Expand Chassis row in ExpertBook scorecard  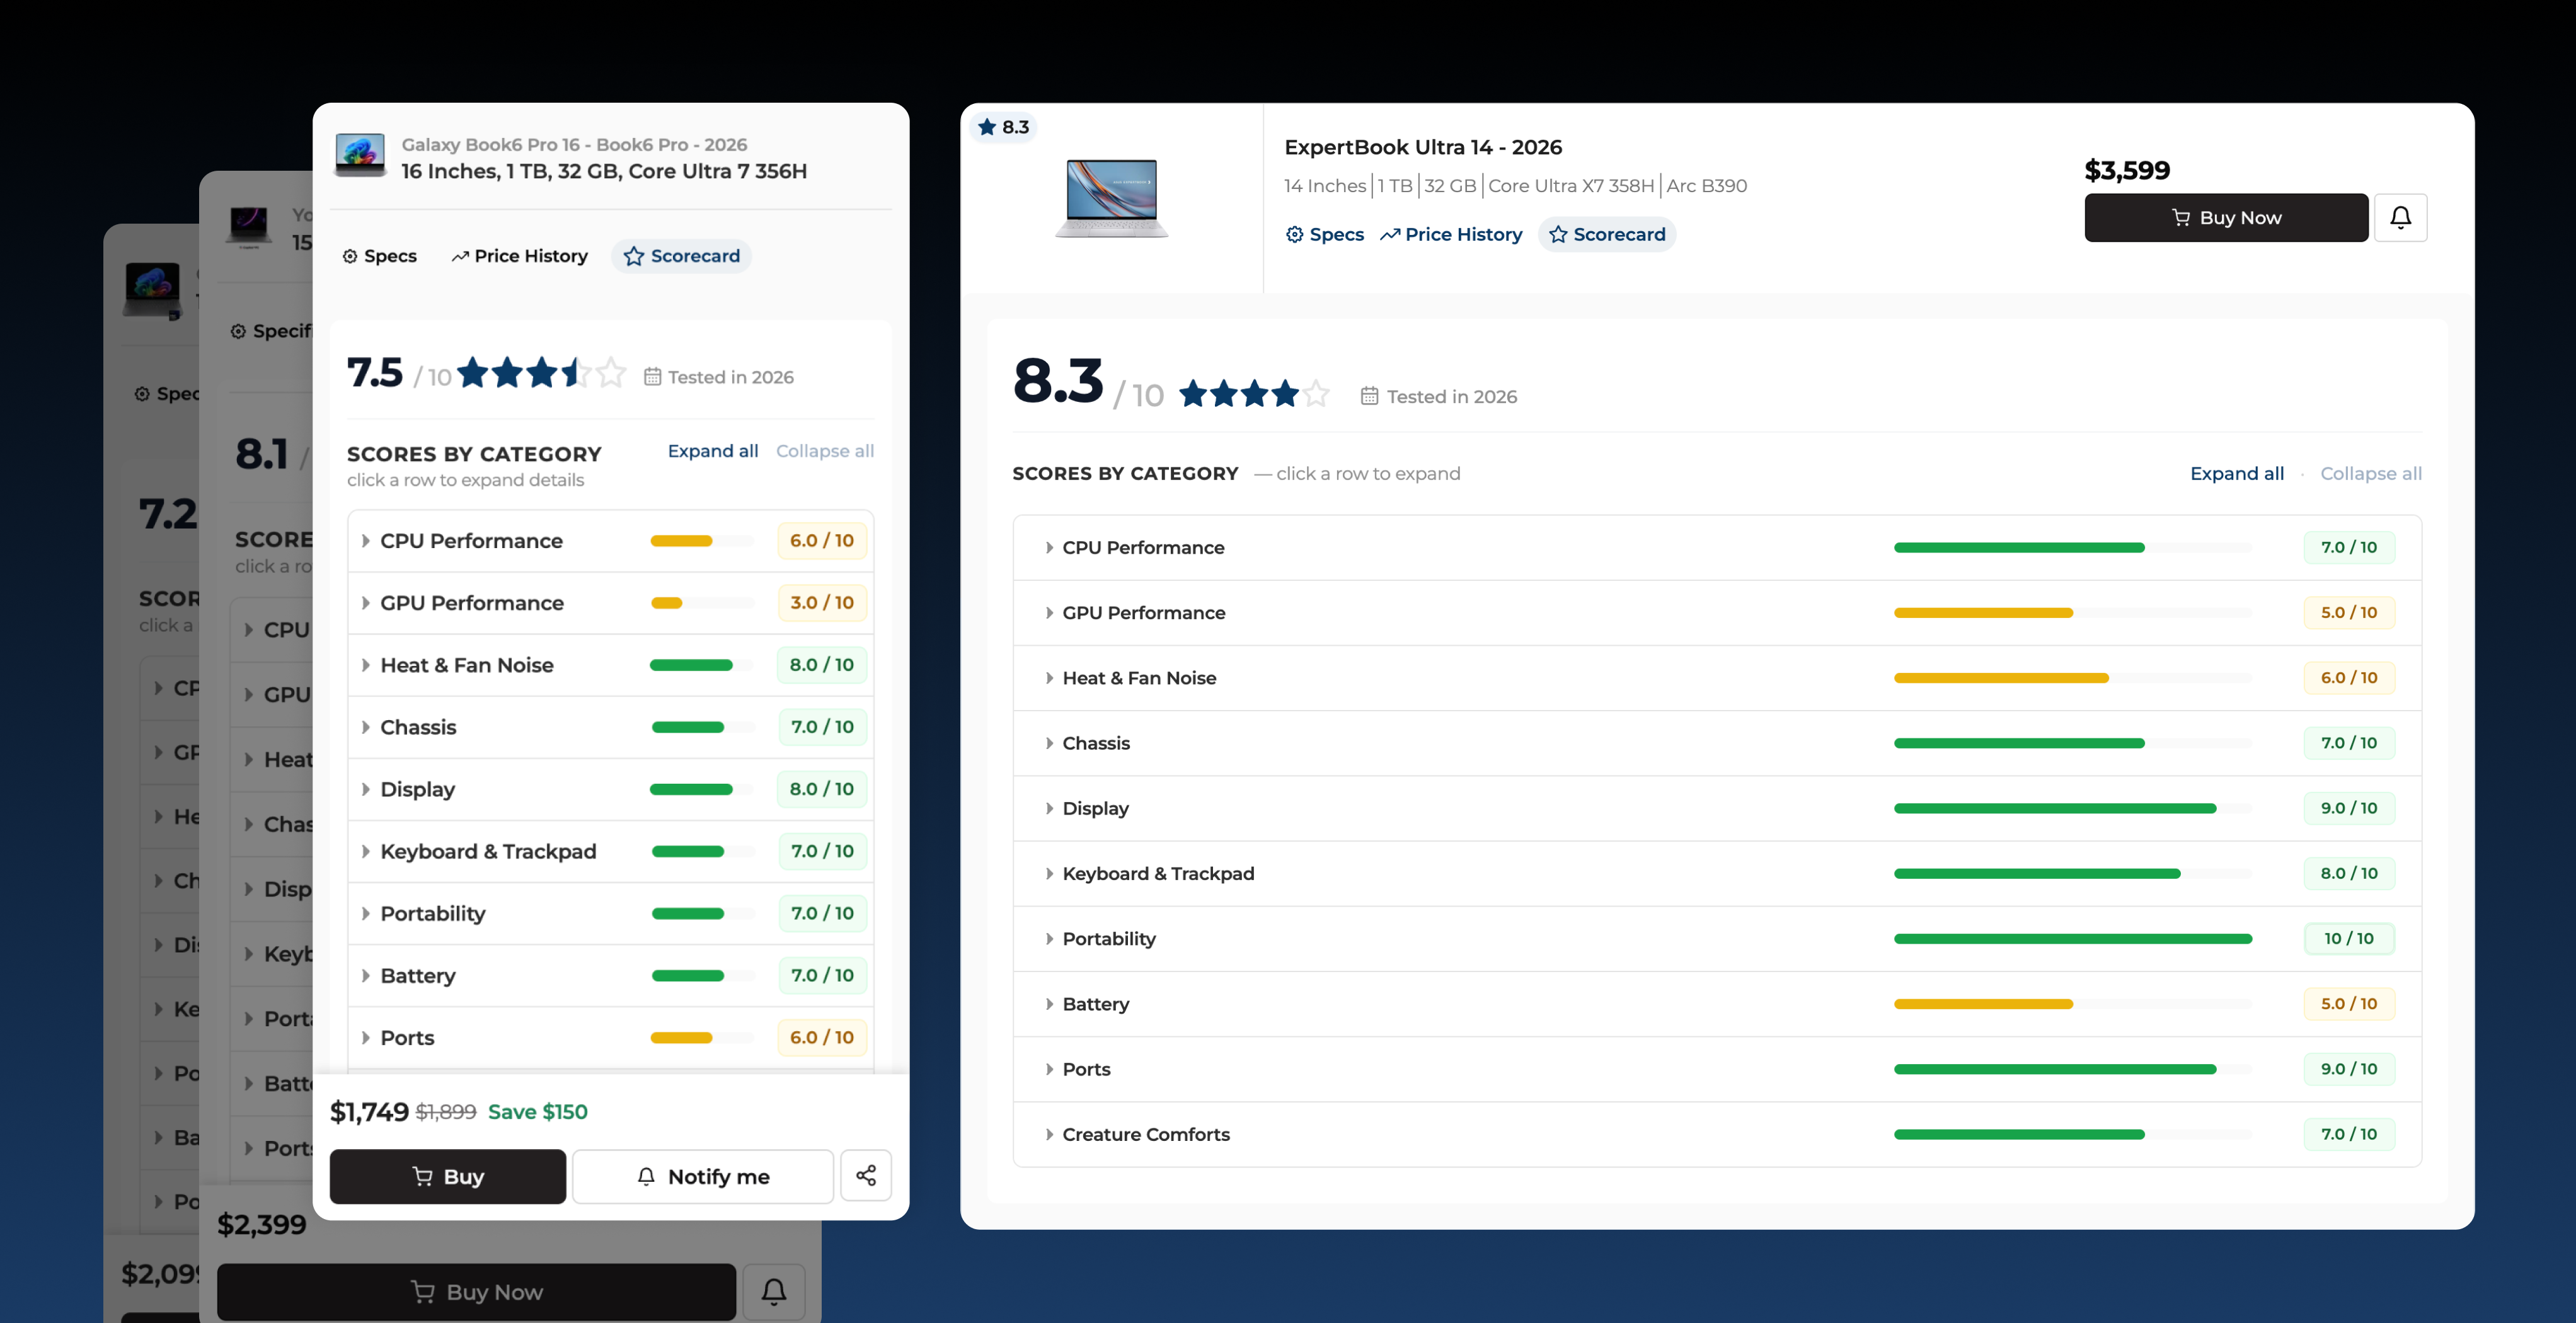coord(1717,743)
